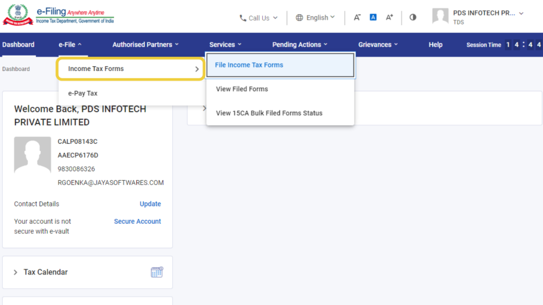The height and width of the screenshot is (305, 543).
Task: Click the e-Filing portal logo
Action: [58, 15]
